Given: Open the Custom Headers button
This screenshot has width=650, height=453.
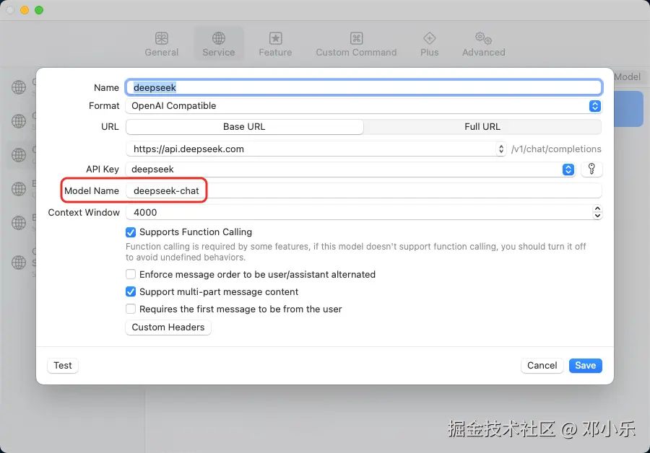Looking at the screenshot, I should [168, 327].
